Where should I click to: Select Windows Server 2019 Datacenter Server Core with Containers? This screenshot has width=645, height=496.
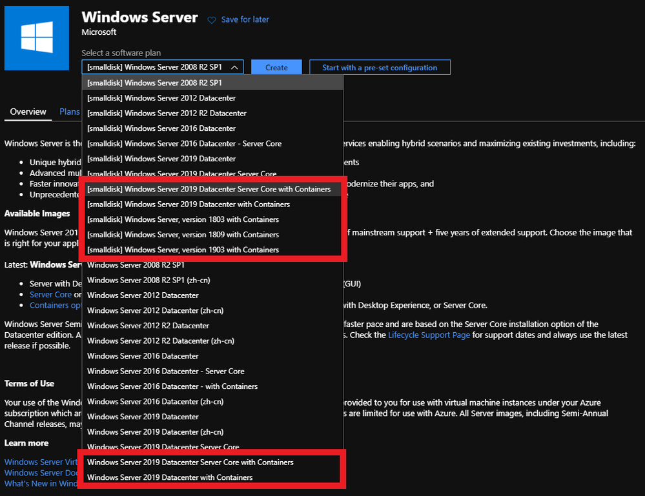pos(212,462)
